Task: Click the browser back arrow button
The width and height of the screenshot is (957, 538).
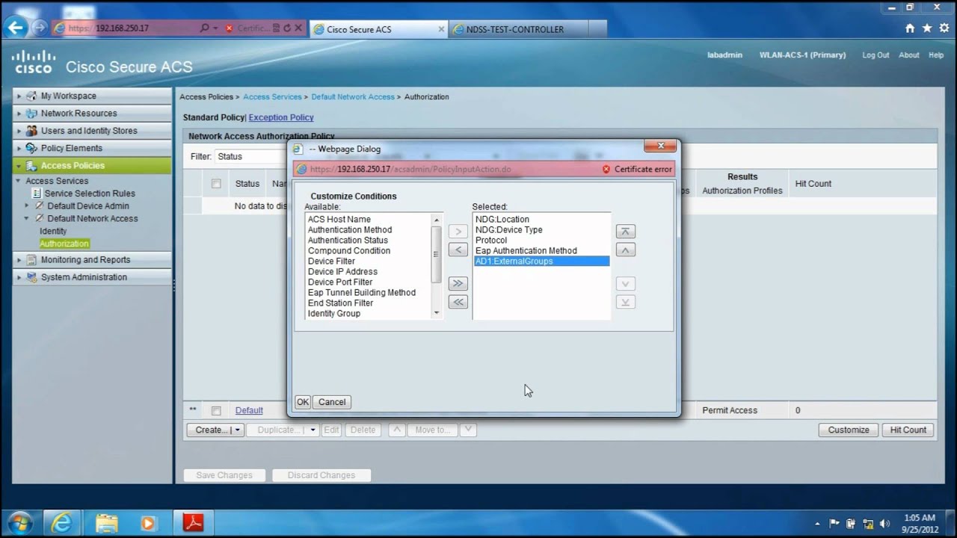Action: (x=16, y=28)
